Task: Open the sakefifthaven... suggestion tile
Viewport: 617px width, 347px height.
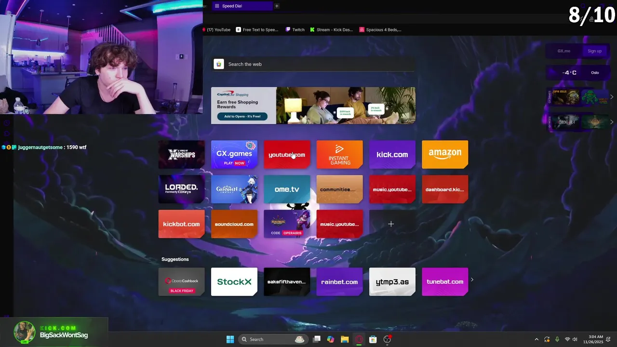Action: pos(287,282)
